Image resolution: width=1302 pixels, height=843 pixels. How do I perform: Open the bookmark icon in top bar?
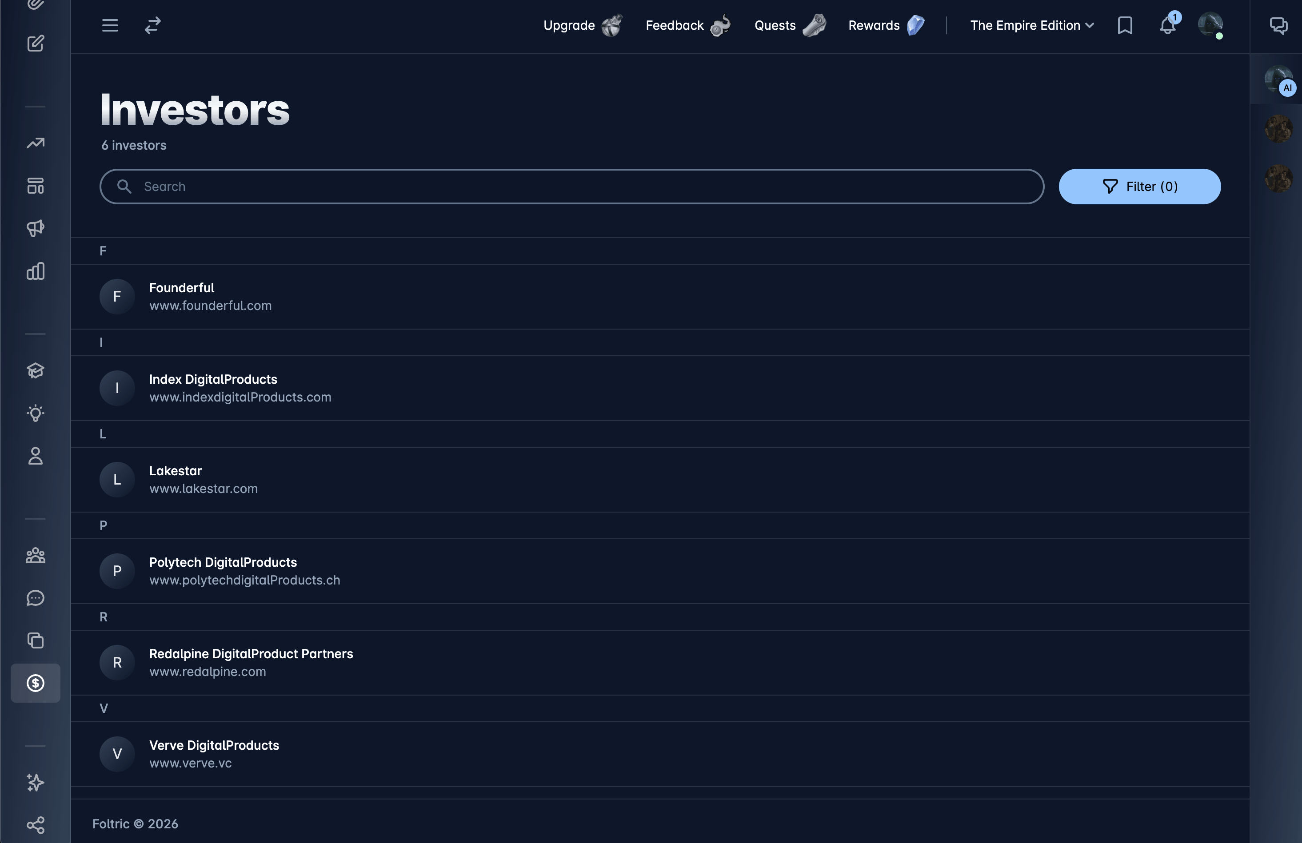1125,25
